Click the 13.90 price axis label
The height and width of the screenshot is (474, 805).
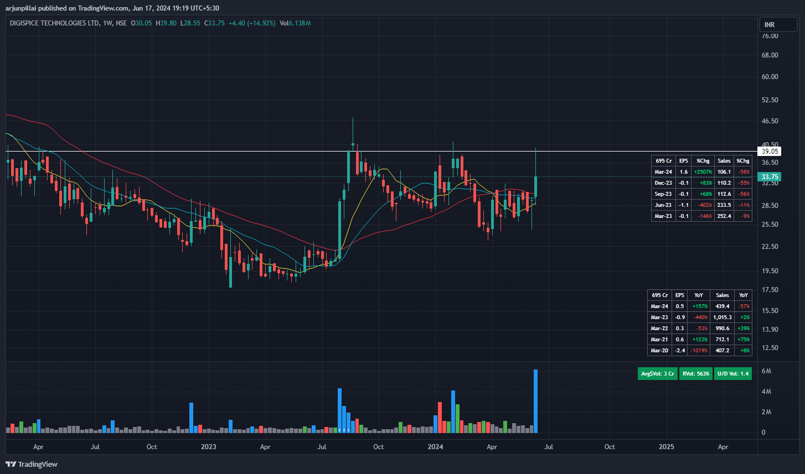770,330
